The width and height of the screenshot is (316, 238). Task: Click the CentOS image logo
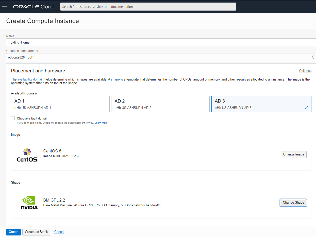coord(27,154)
